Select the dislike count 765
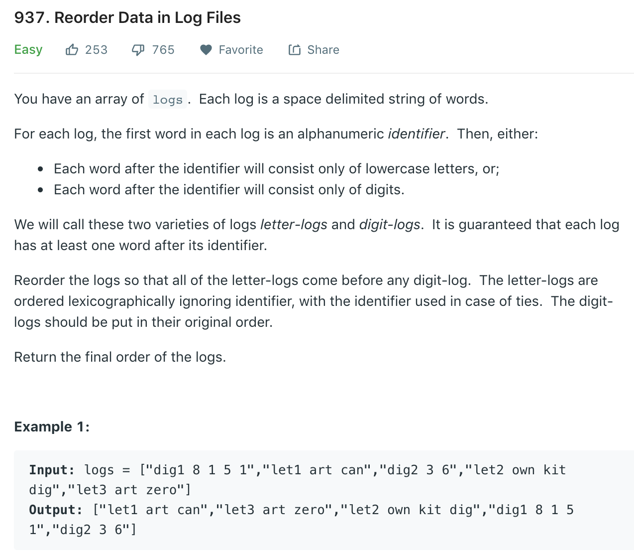Screen dimensions: 634x555 click(x=163, y=49)
